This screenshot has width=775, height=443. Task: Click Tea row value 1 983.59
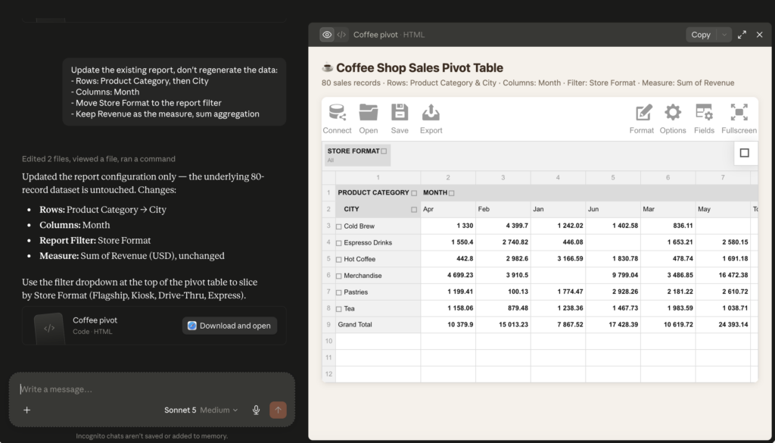tap(668, 308)
